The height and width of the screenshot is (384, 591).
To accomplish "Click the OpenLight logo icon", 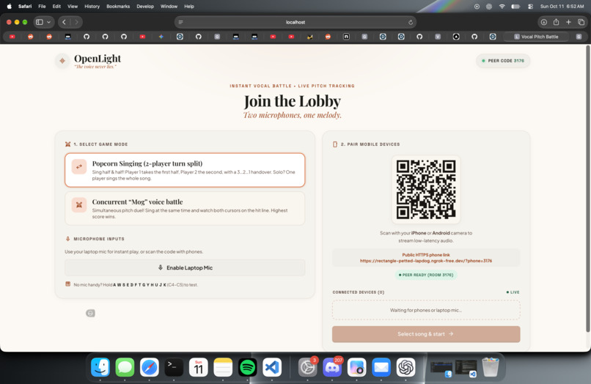I will [x=62, y=61].
